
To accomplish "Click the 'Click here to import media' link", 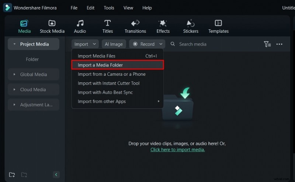I will pos(177,150).
